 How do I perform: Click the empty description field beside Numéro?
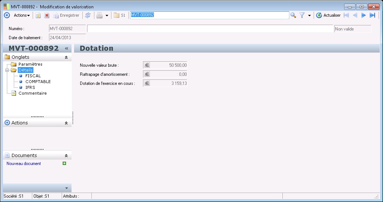pos(210,29)
